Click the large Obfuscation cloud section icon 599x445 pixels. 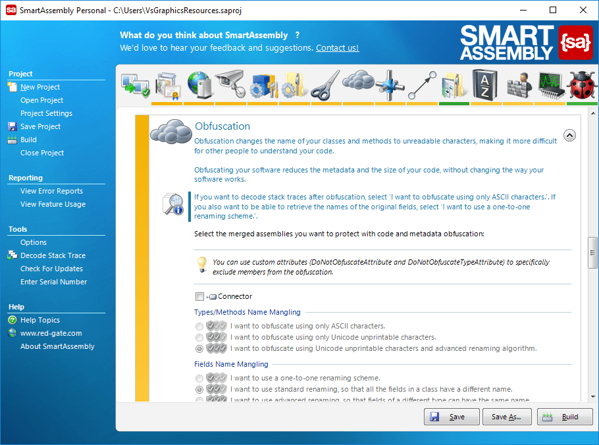pyautogui.click(x=170, y=131)
